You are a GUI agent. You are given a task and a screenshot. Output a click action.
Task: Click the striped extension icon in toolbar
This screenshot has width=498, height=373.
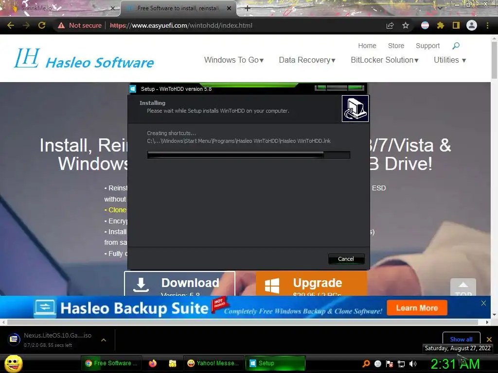[x=425, y=25]
